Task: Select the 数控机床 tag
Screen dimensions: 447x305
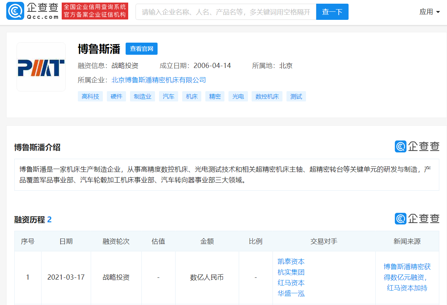Action: pos(267,96)
